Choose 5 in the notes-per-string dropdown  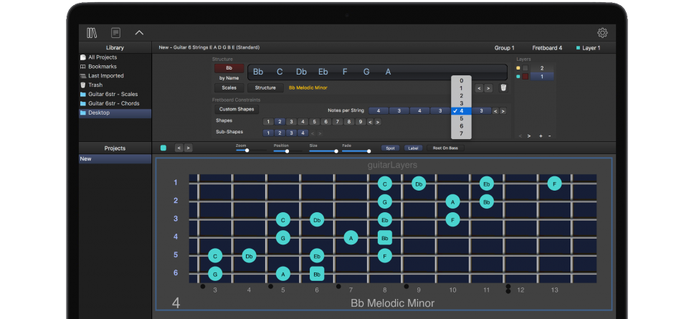(x=462, y=118)
